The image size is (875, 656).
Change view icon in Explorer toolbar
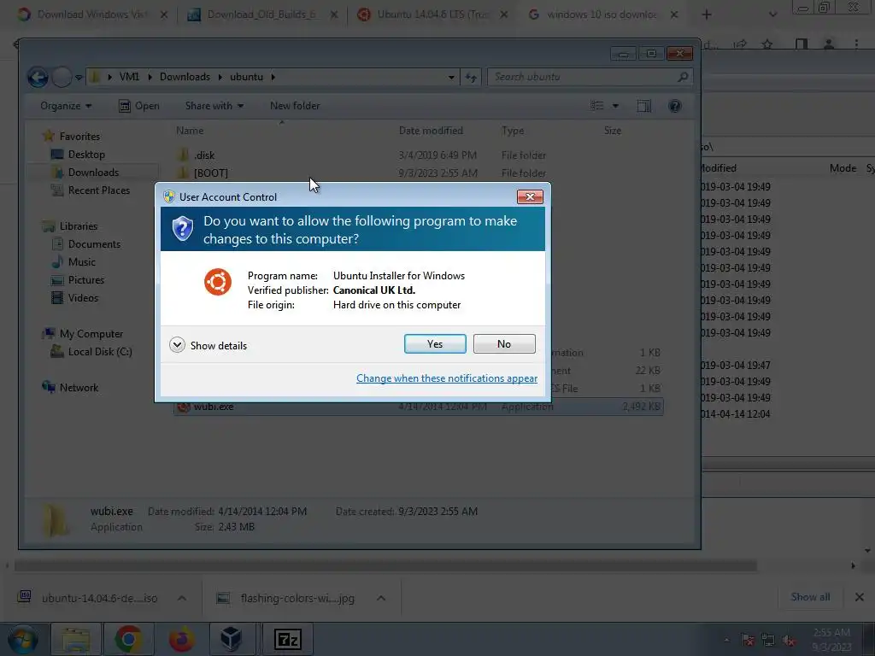point(597,106)
